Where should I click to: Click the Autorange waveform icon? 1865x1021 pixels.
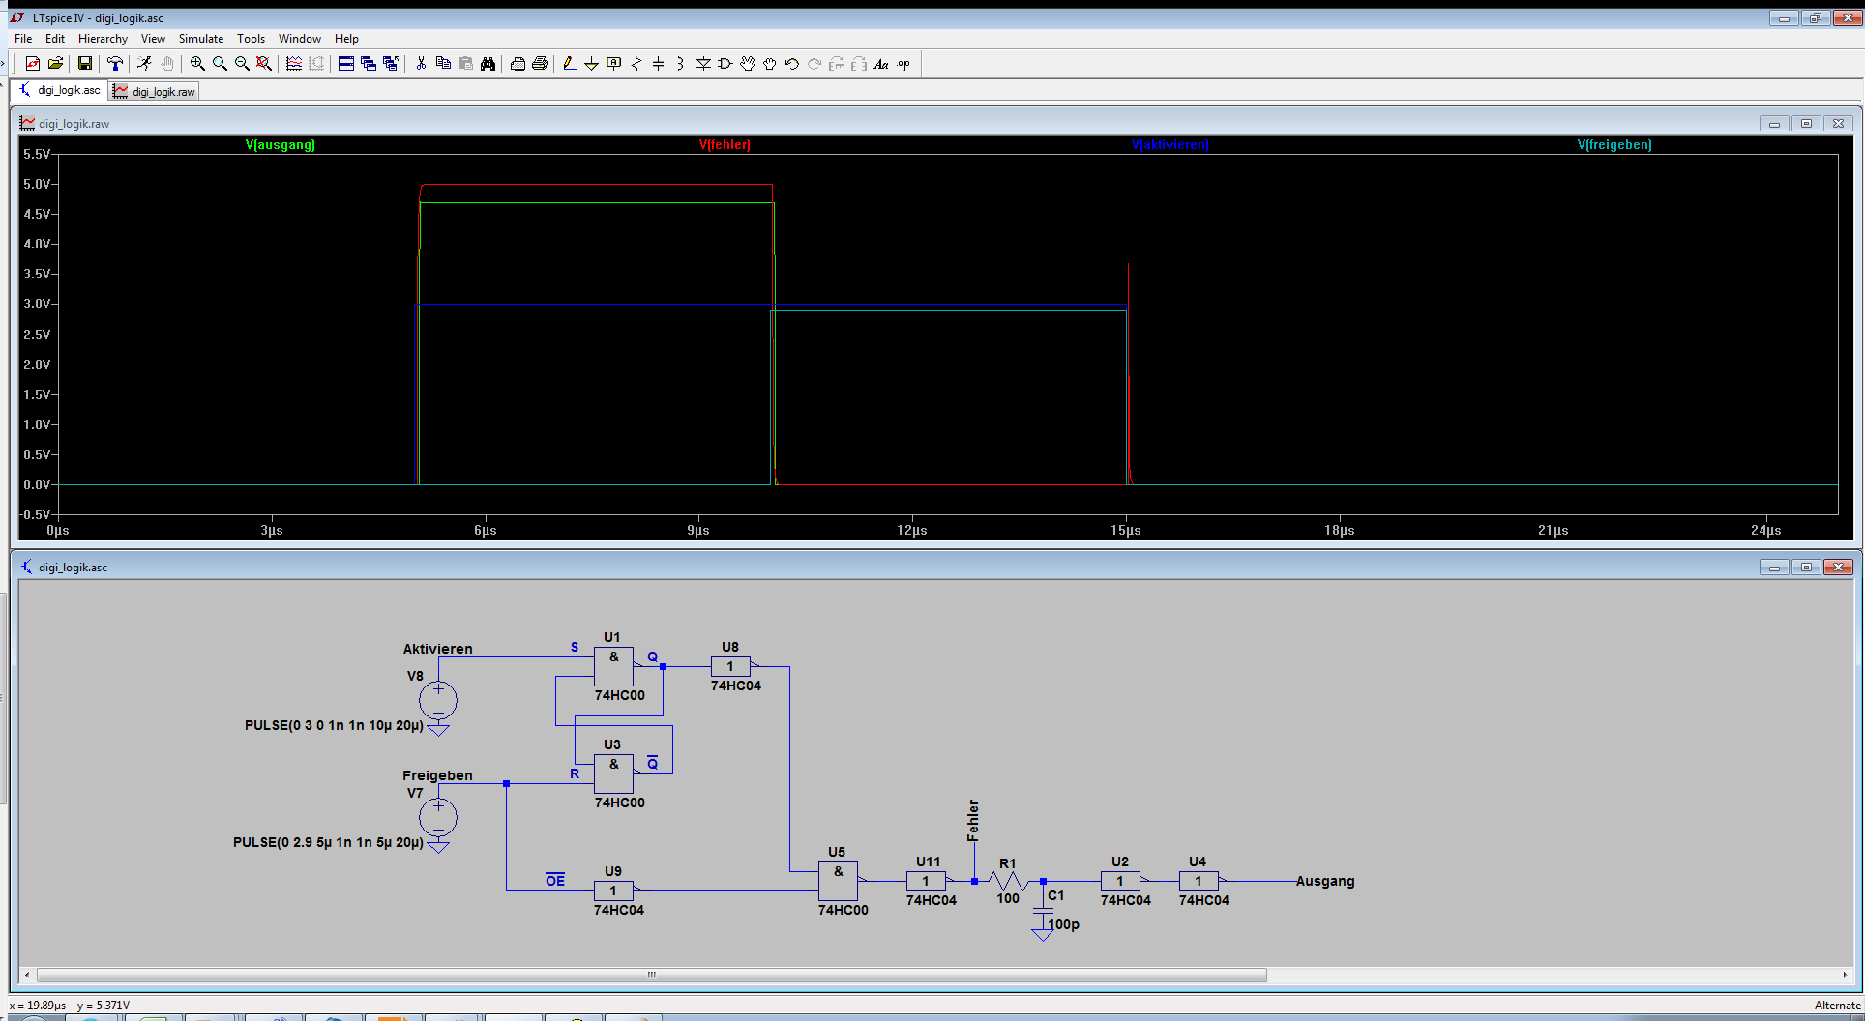[294, 63]
